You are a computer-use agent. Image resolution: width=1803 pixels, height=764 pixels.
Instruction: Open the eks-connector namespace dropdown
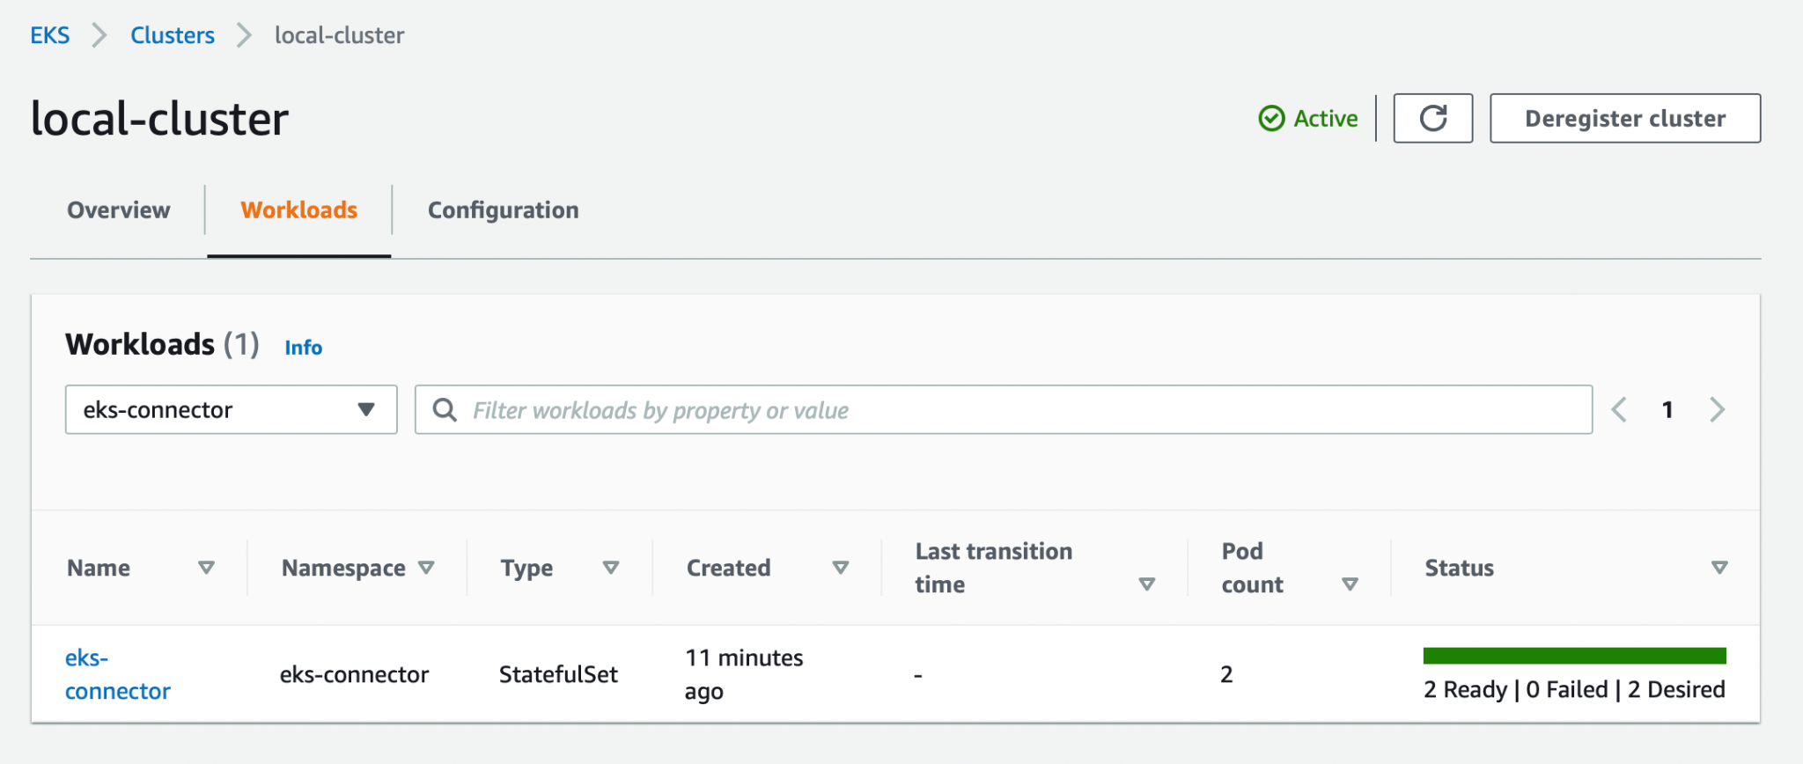point(231,409)
